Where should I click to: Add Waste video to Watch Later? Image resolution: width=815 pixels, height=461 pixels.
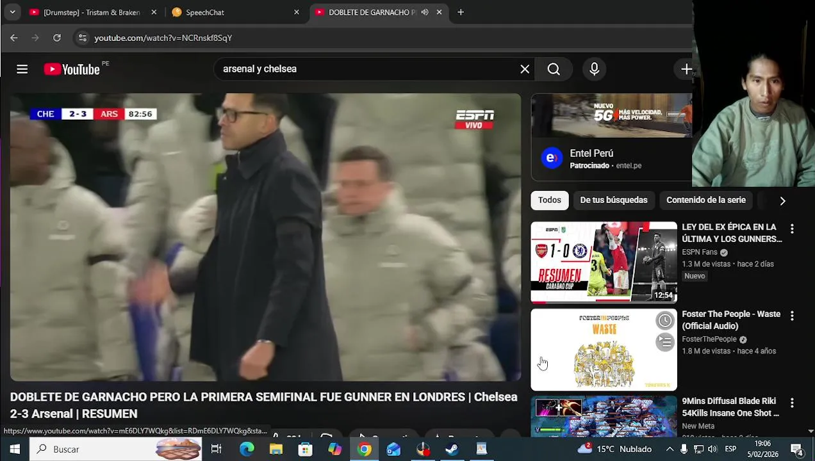pos(665,320)
